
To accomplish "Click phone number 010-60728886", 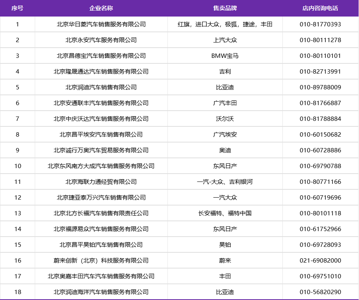I will pyautogui.click(x=320, y=150).
